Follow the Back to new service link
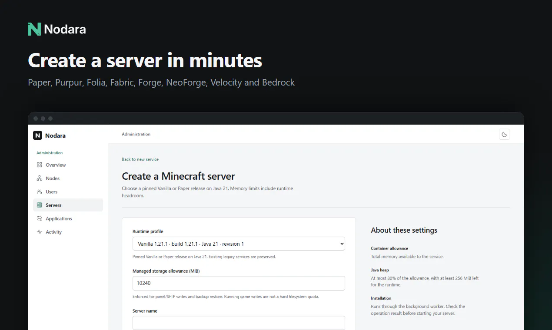The width and height of the screenshot is (552, 330). pos(140,159)
